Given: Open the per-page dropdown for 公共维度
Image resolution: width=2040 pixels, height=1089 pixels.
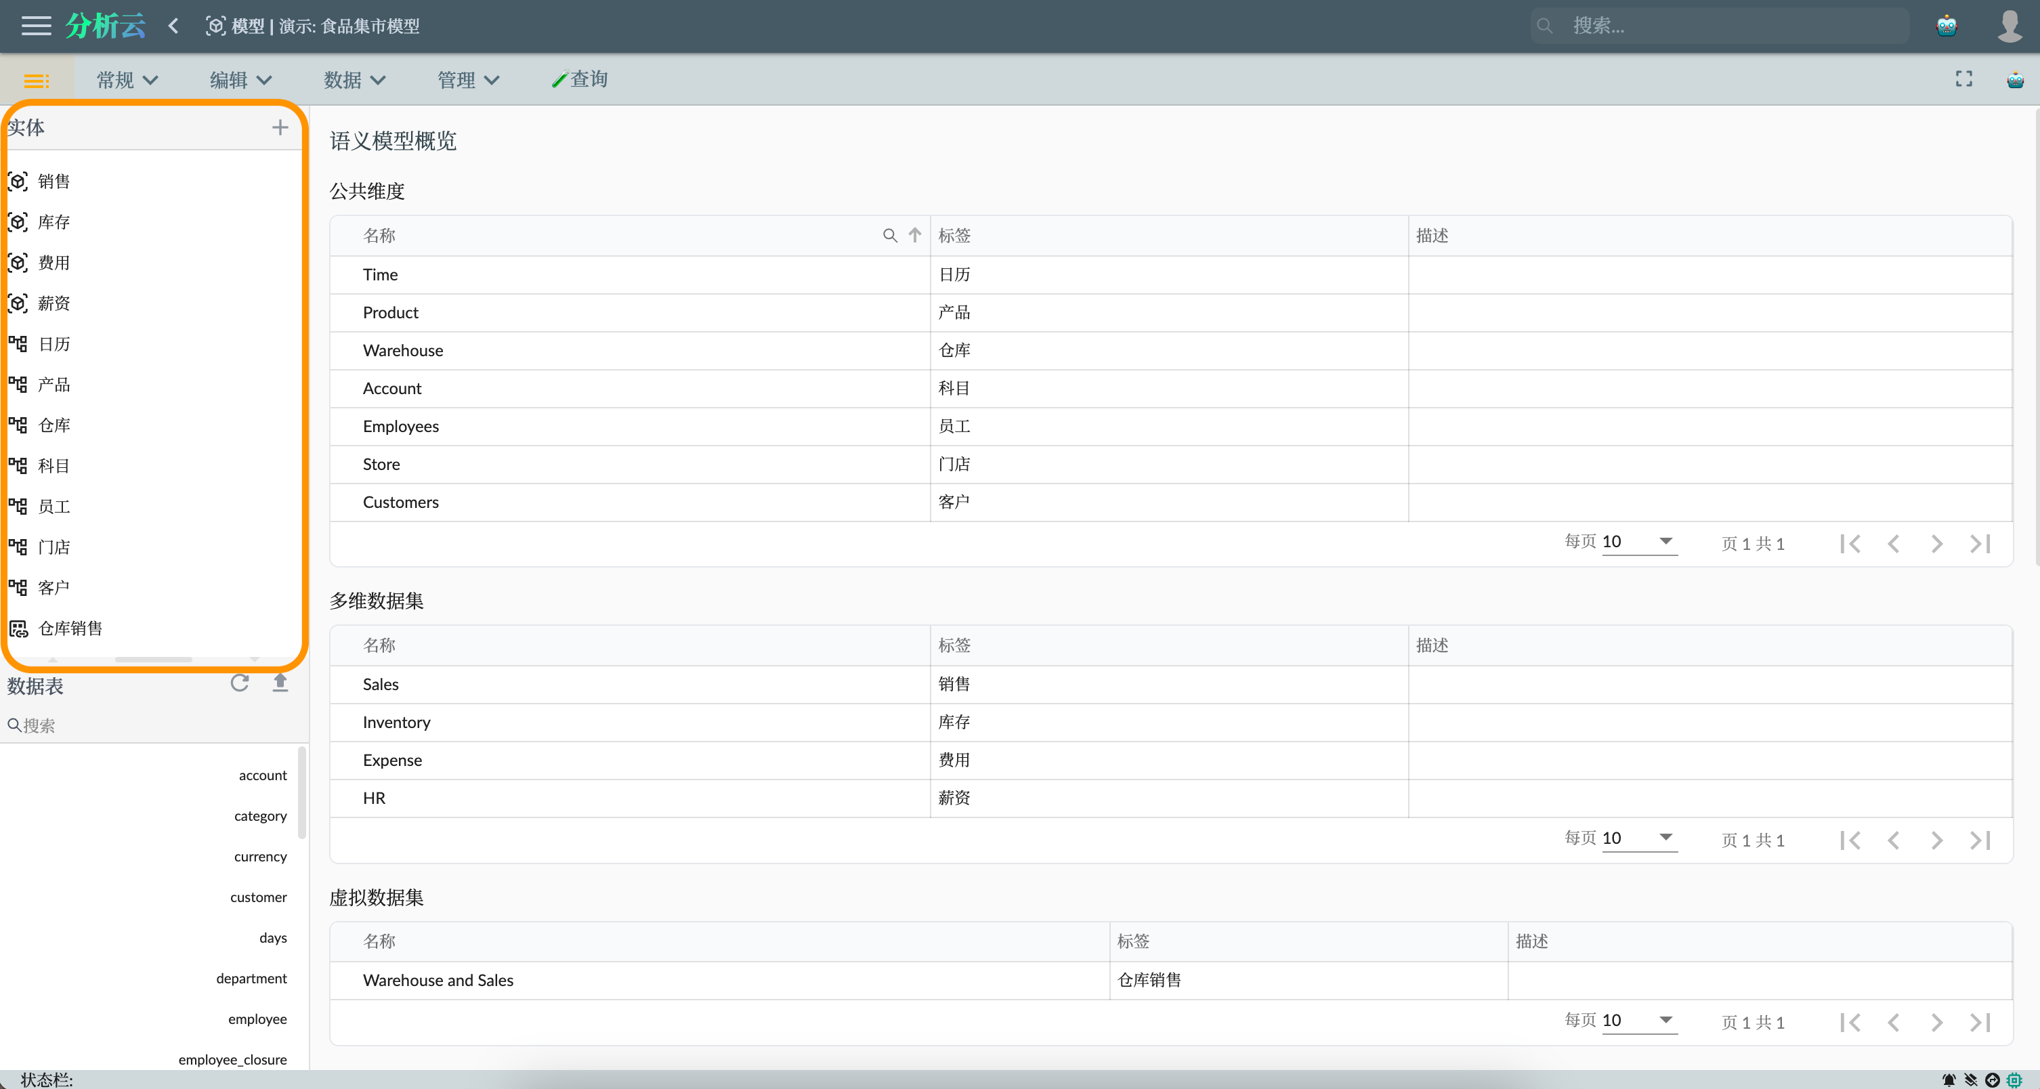Looking at the screenshot, I should click(x=1638, y=542).
